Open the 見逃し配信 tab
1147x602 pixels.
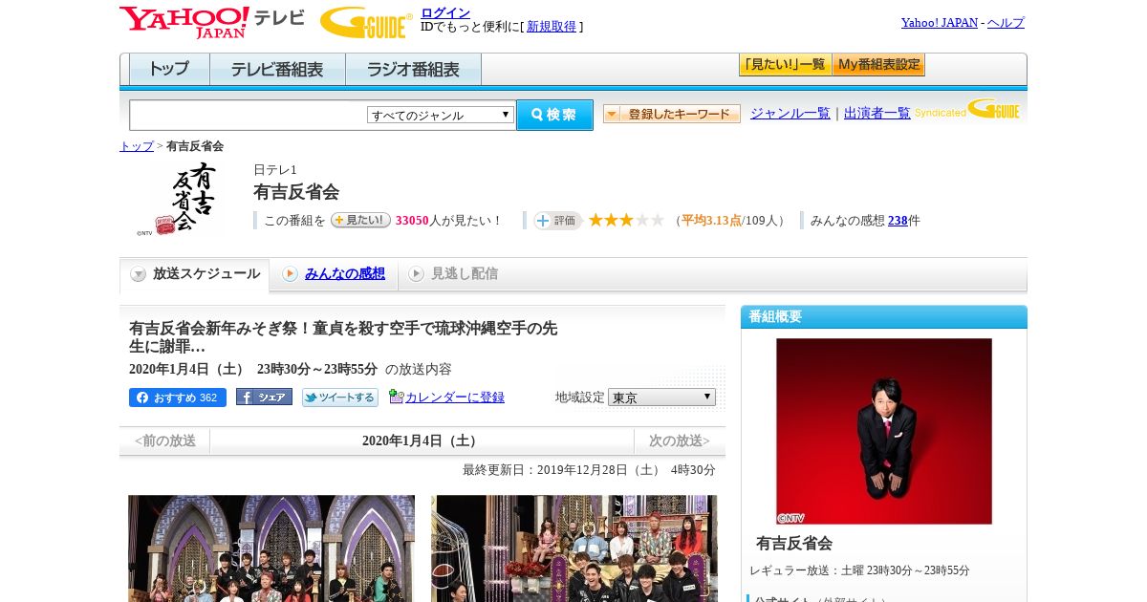pos(465,274)
